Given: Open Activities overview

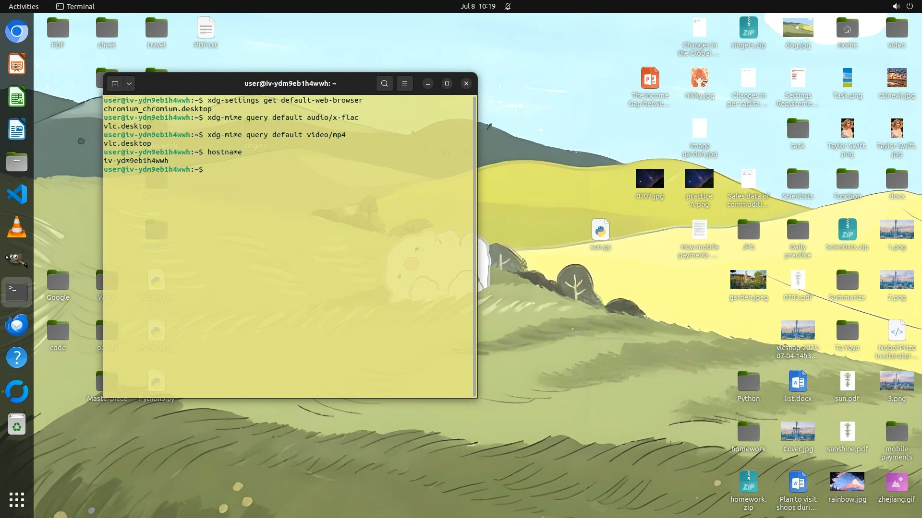Looking at the screenshot, I should pyautogui.click(x=24, y=6).
